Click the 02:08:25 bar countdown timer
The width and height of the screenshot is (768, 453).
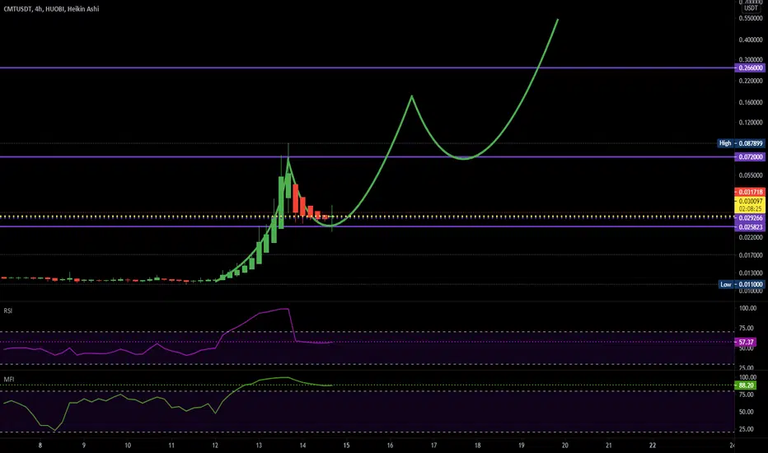point(751,209)
